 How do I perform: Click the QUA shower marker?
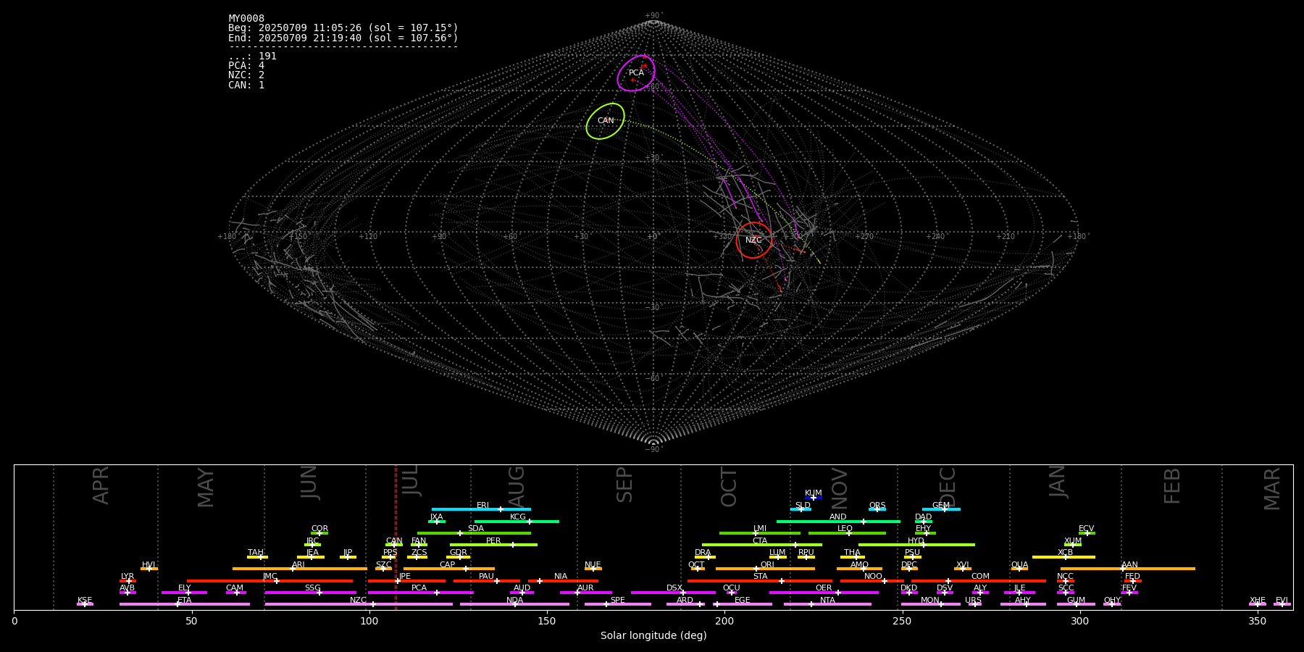click(x=1019, y=569)
